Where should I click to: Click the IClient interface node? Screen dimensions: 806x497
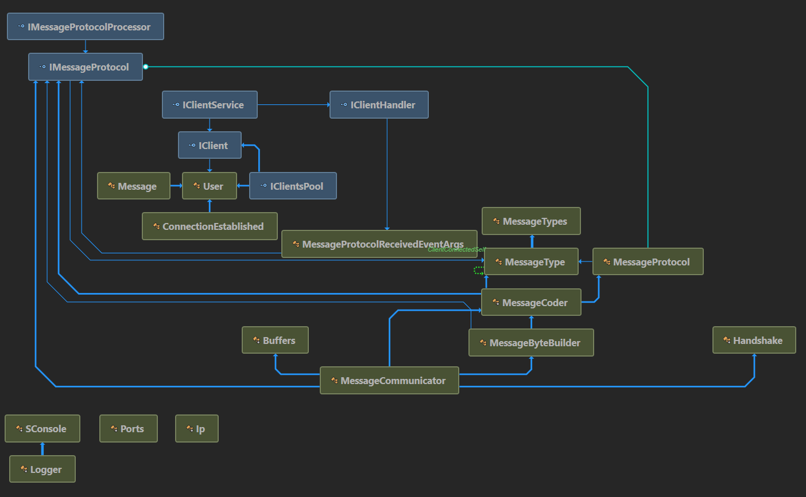tap(210, 146)
